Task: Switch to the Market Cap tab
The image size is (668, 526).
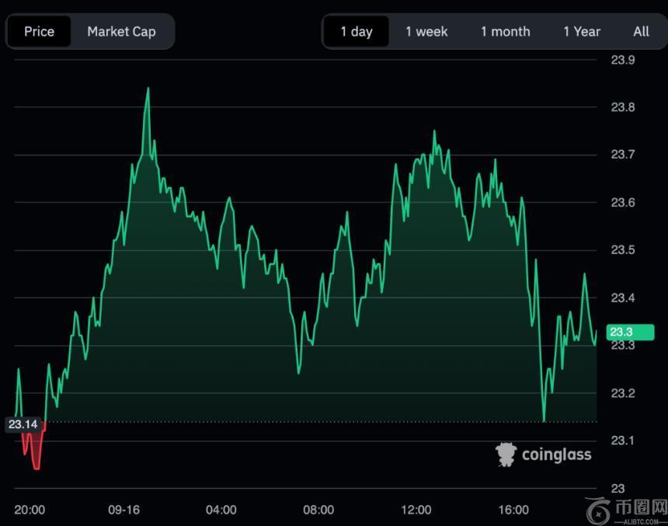Action: 121,32
